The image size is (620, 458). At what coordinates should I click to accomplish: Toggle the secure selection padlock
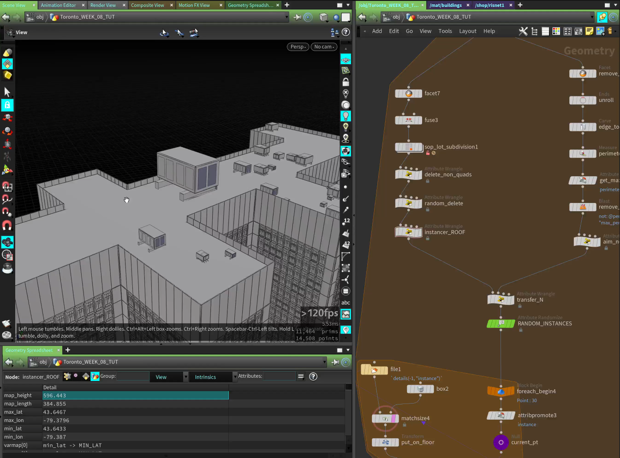(7, 105)
